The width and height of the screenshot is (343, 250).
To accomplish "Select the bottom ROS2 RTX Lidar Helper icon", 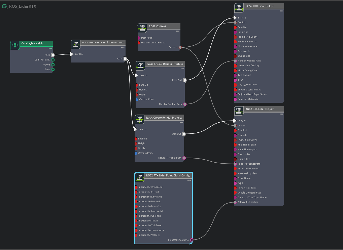I will pos(239,111).
